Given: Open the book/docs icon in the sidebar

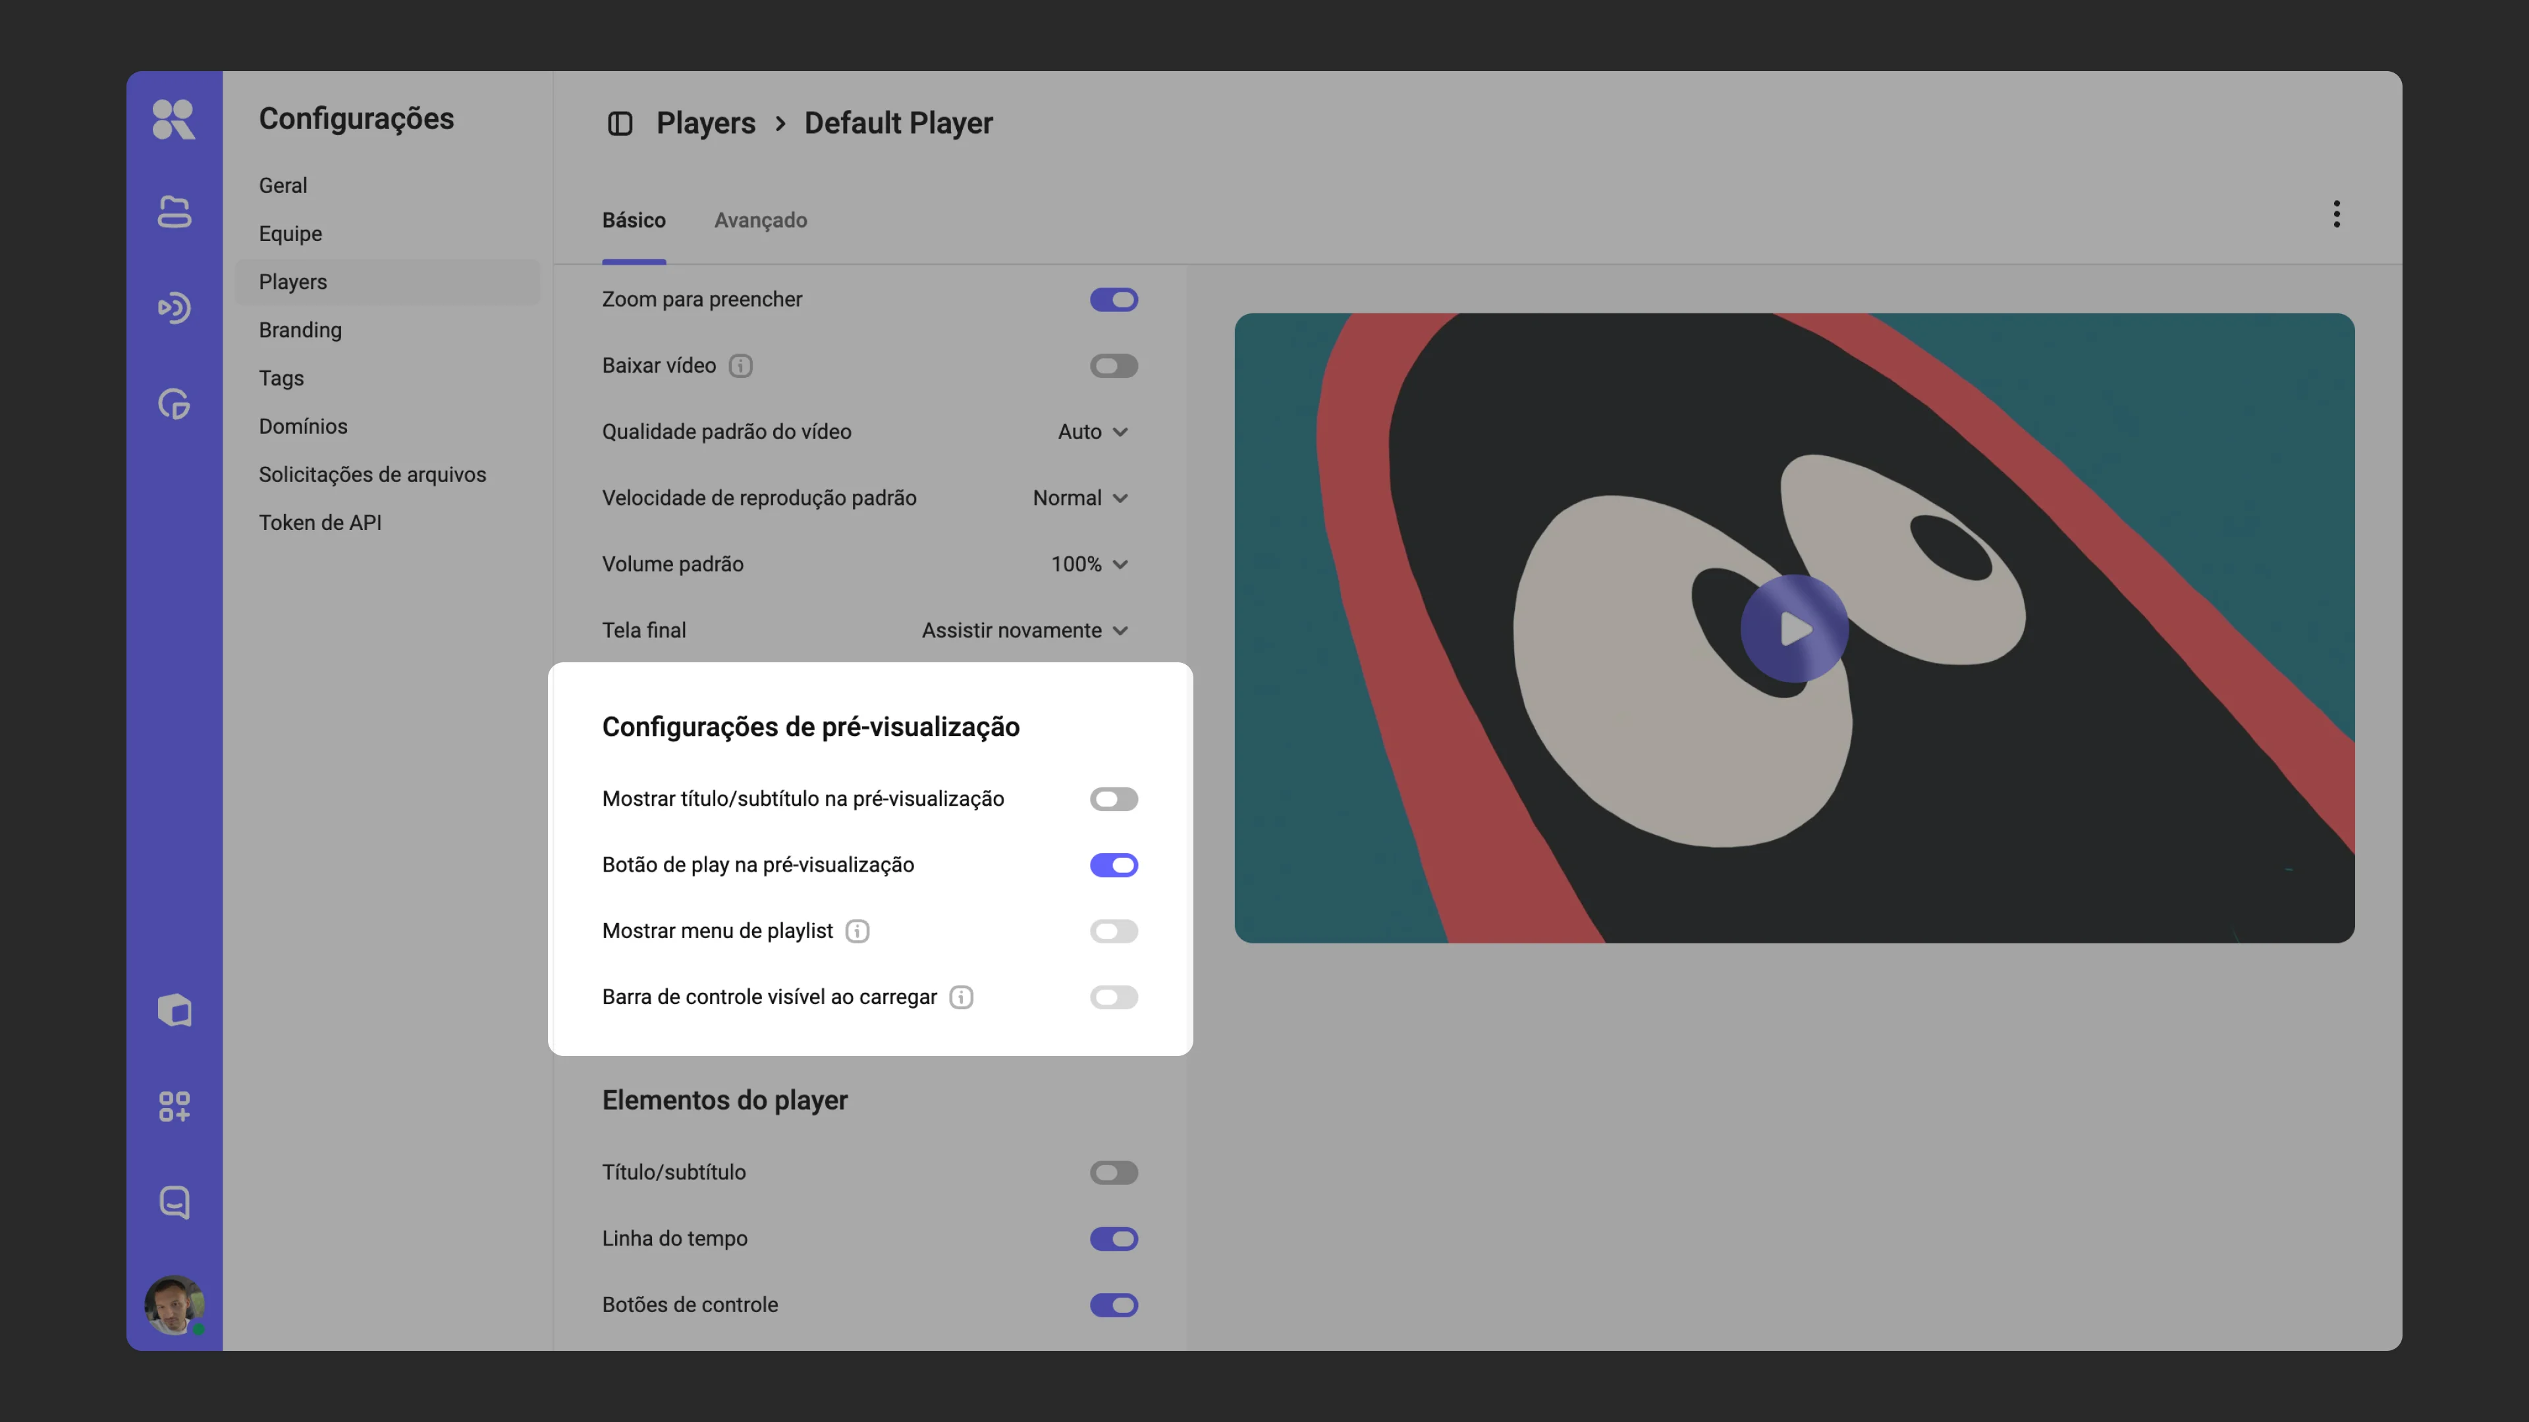Looking at the screenshot, I should pyautogui.click(x=174, y=1011).
